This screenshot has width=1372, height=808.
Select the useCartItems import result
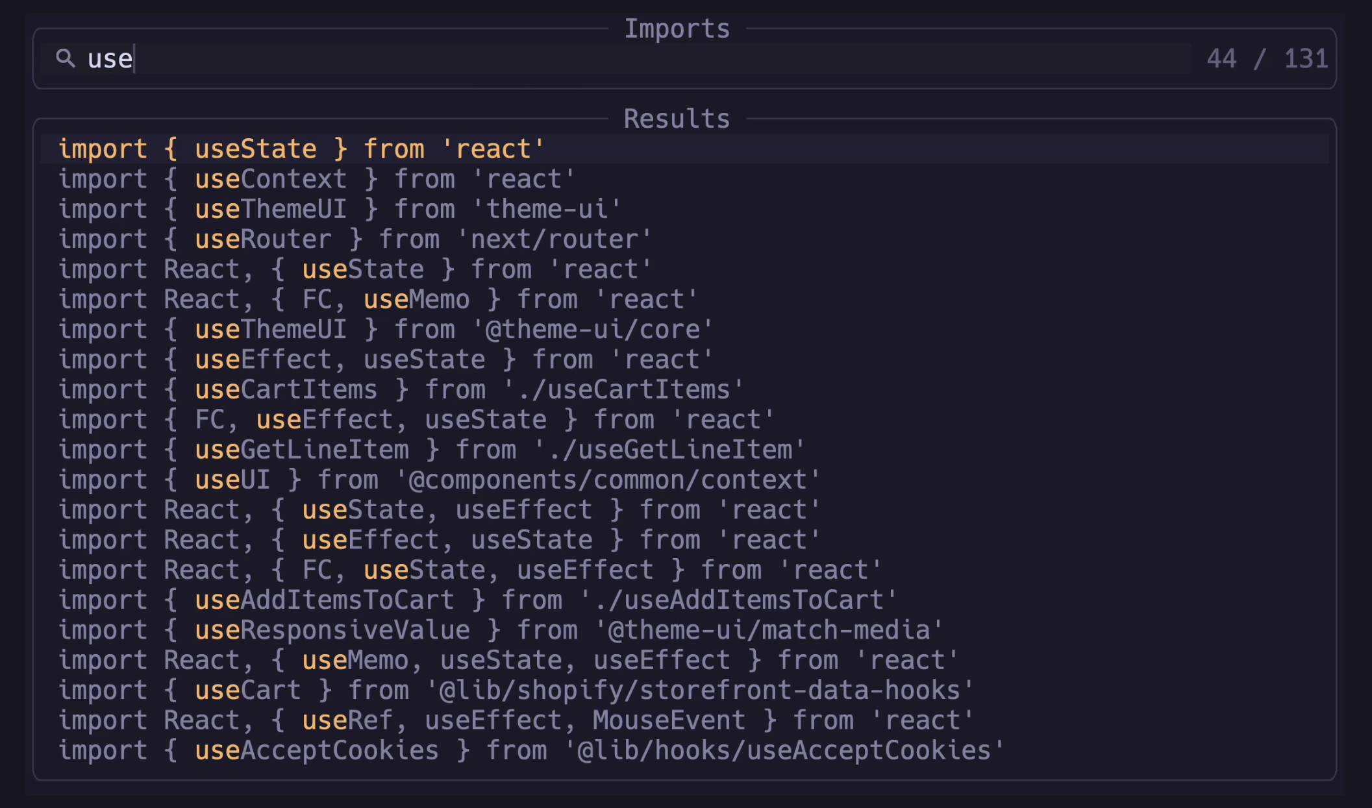coord(684,389)
